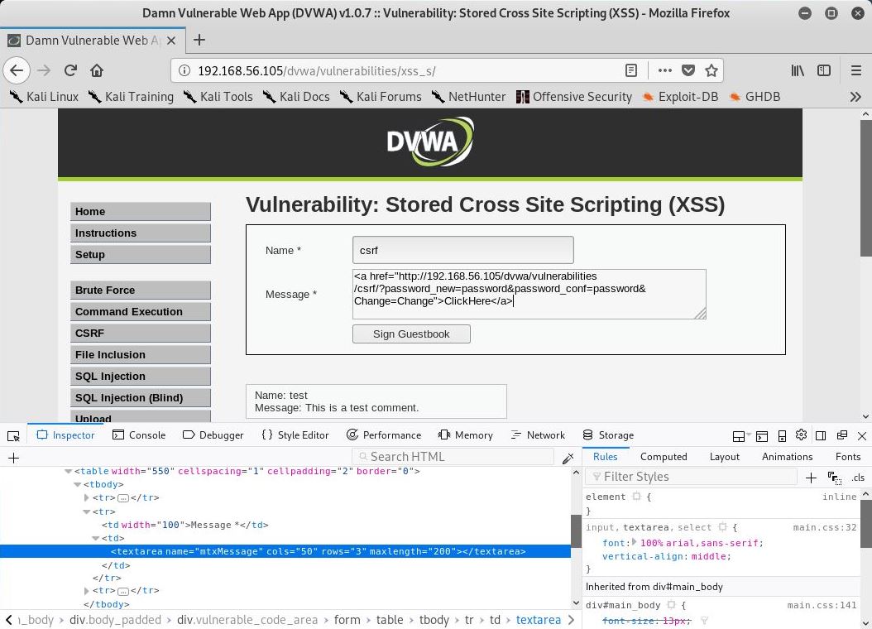Open Fonts tab in sidebar
Viewport: 872px width, 629px height.
(x=847, y=457)
